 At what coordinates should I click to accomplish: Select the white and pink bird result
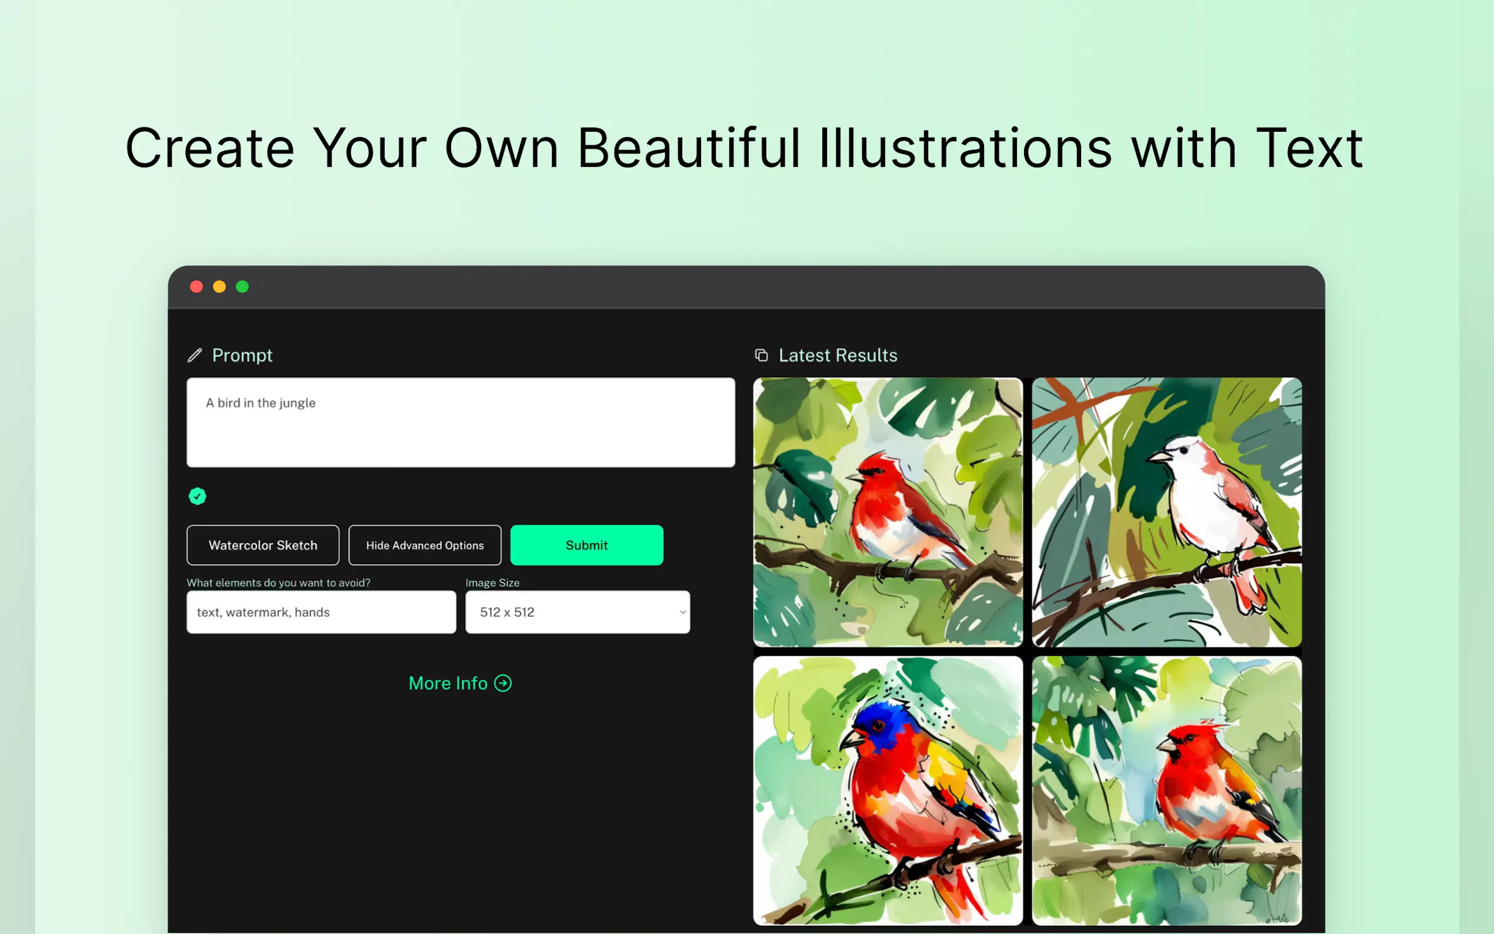click(1166, 512)
